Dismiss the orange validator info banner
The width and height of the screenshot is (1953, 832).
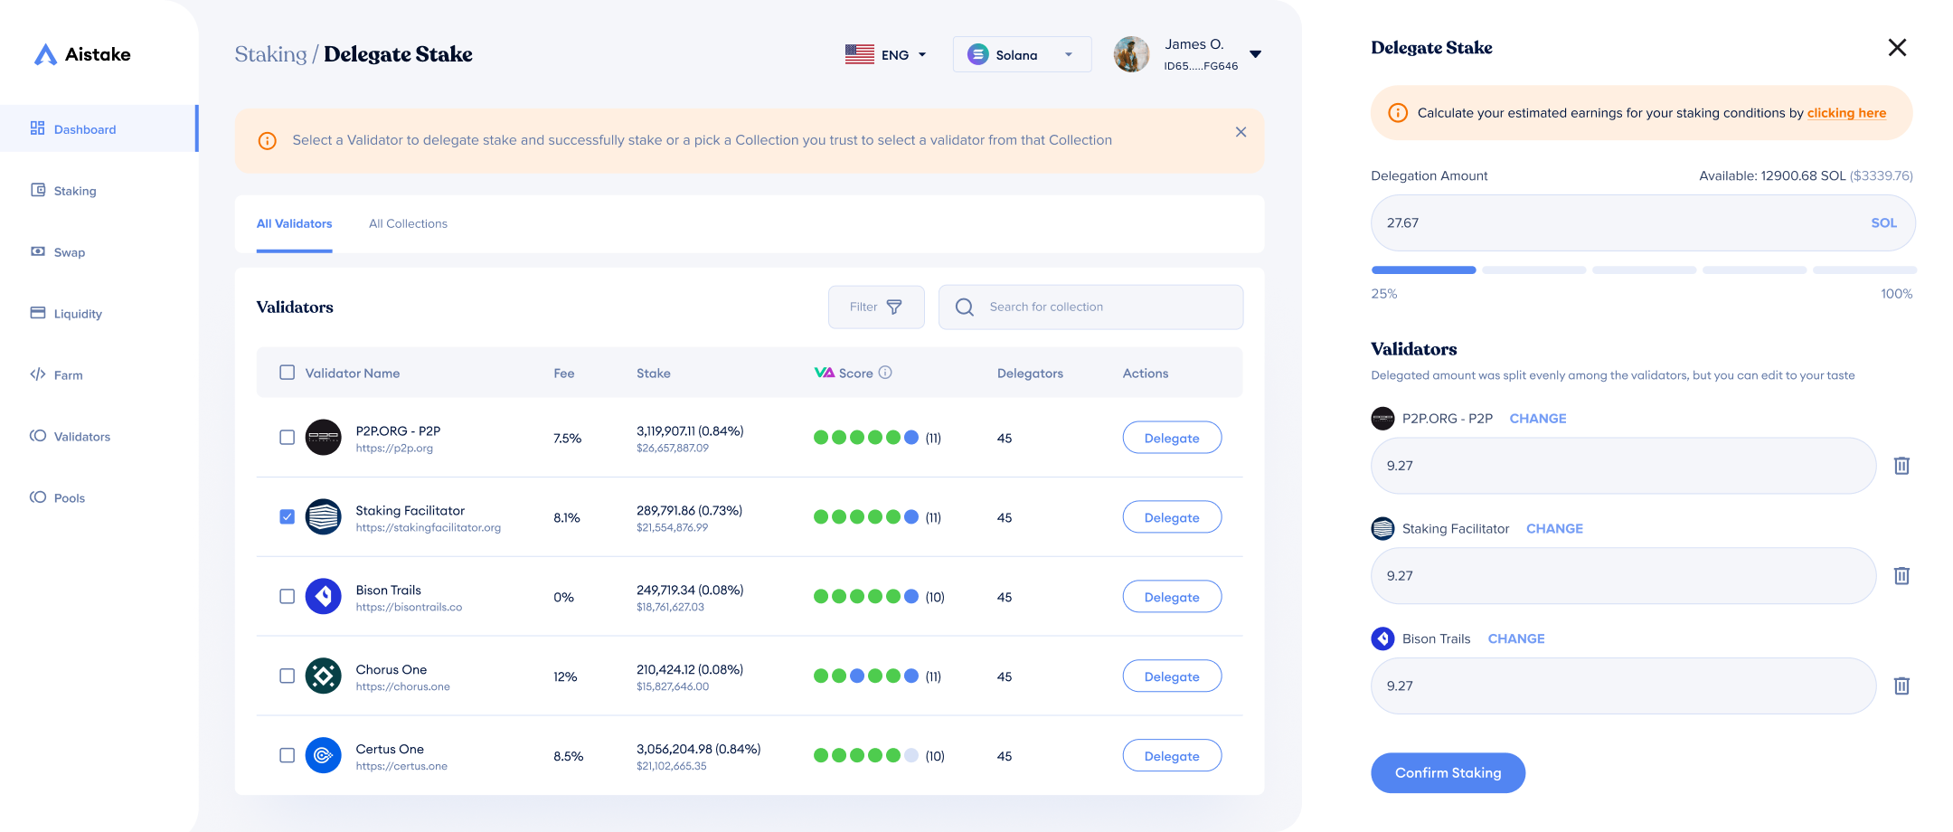[x=1241, y=132]
